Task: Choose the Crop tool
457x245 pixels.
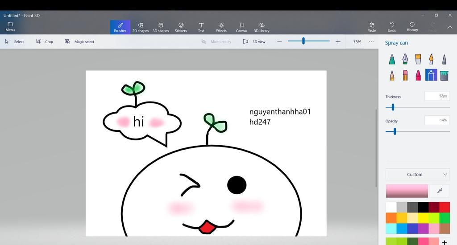Action: 44,41
